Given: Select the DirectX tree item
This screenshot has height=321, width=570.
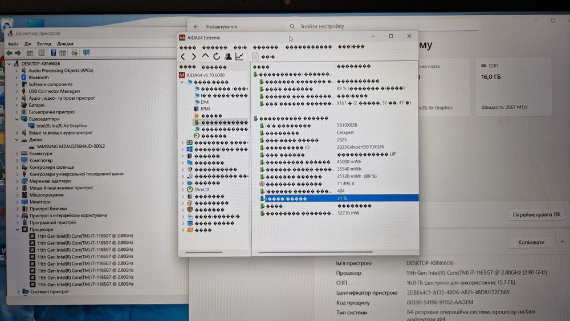Looking at the screenshot, I should coord(202,189).
